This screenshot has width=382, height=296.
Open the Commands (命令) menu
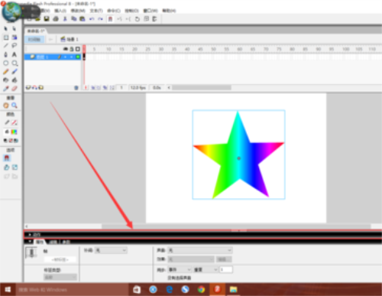114,11
